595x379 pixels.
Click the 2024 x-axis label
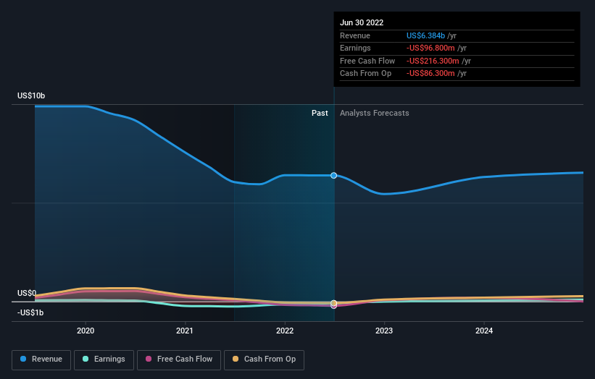[484, 331]
